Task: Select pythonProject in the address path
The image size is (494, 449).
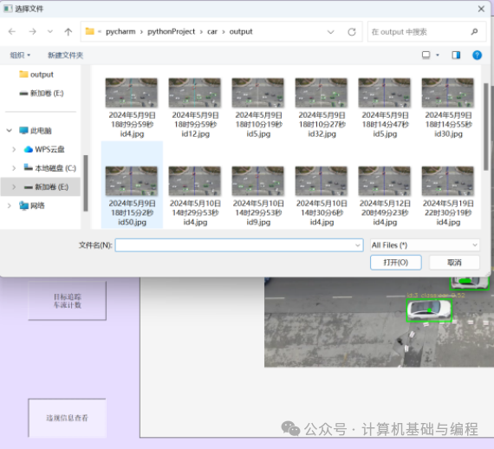Action: coord(171,31)
